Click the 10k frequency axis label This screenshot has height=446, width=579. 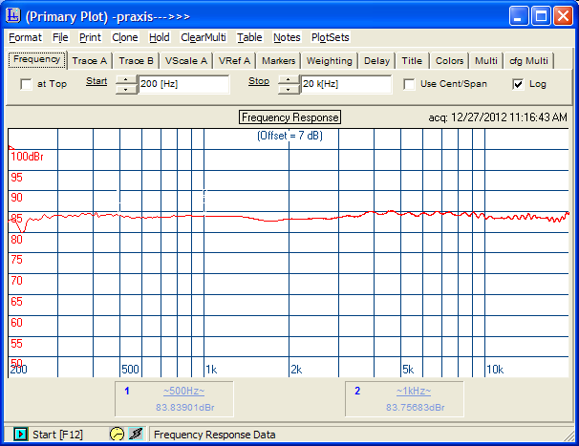click(495, 370)
